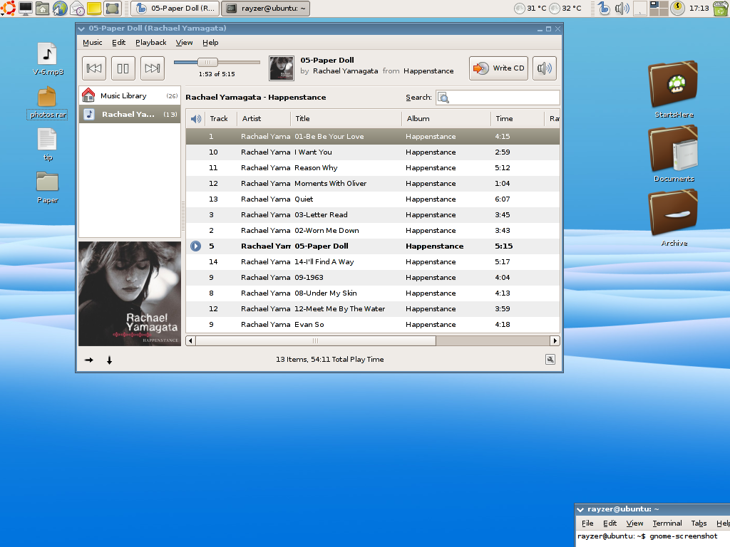Screen dimensions: 730x547
Task: Select the song 12-Meet Me By The Water
Action: coord(372,309)
